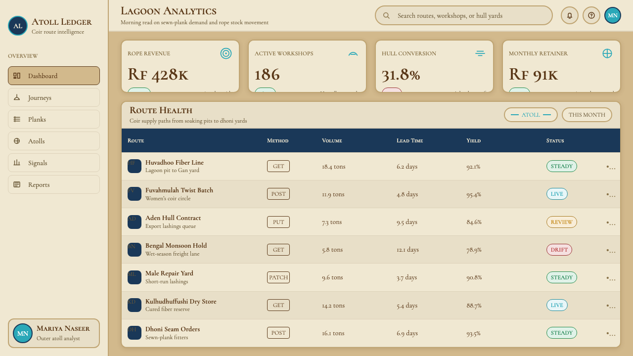The image size is (633, 356).
Task: Click the globe icon on Monthly Retainer card
Action: coord(607,53)
